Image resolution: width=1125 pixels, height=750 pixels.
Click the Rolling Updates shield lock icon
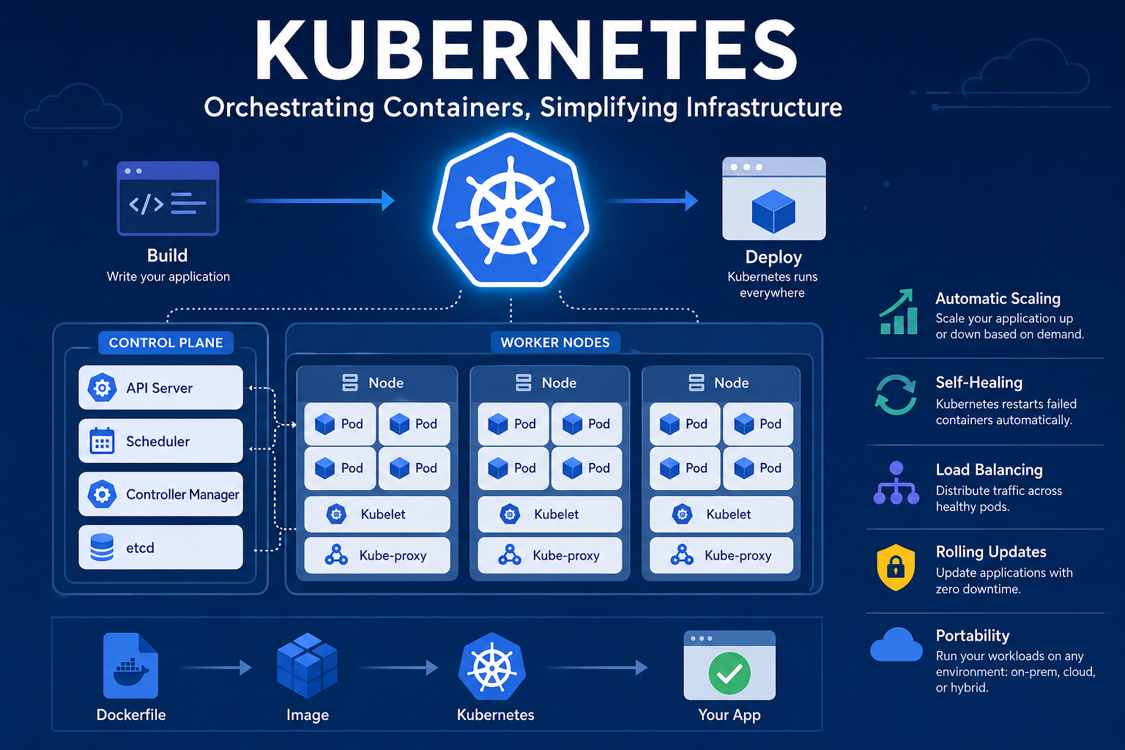point(896,567)
